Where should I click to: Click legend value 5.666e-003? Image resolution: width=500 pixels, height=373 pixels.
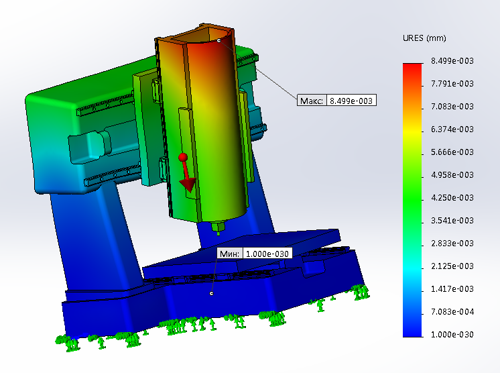click(452, 152)
